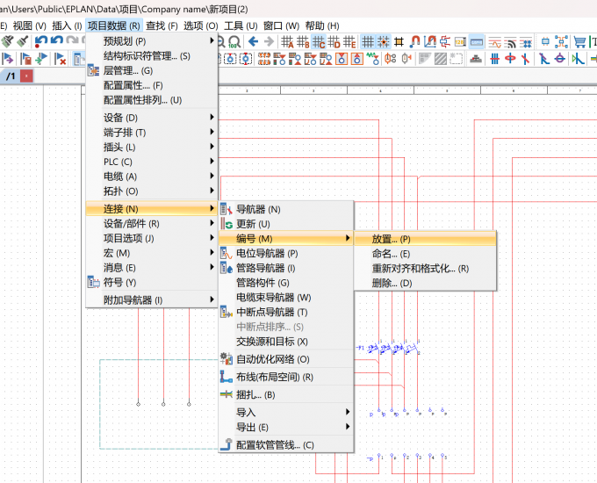This screenshot has width=597, height=483.
Task: Open 捆扎... (B) entry
Action: pyautogui.click(x=286, y=394)
